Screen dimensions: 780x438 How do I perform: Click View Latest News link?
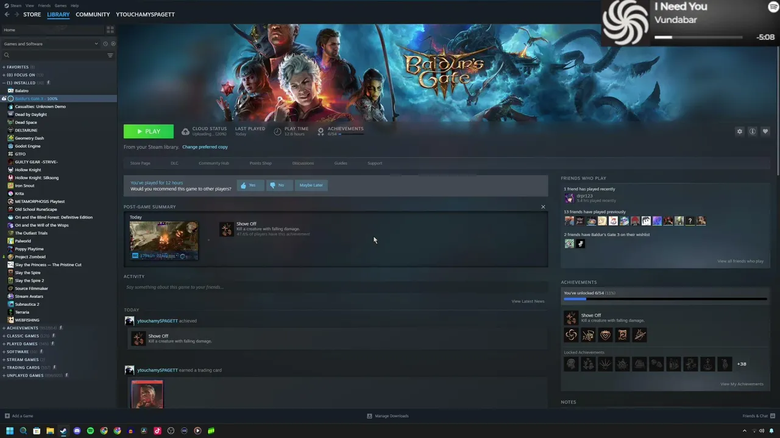coord(528,301)
